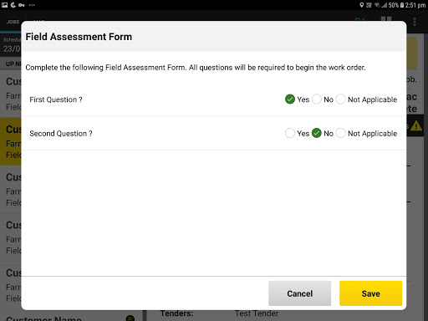Click the 'First Question ?' label

point(56,99)
